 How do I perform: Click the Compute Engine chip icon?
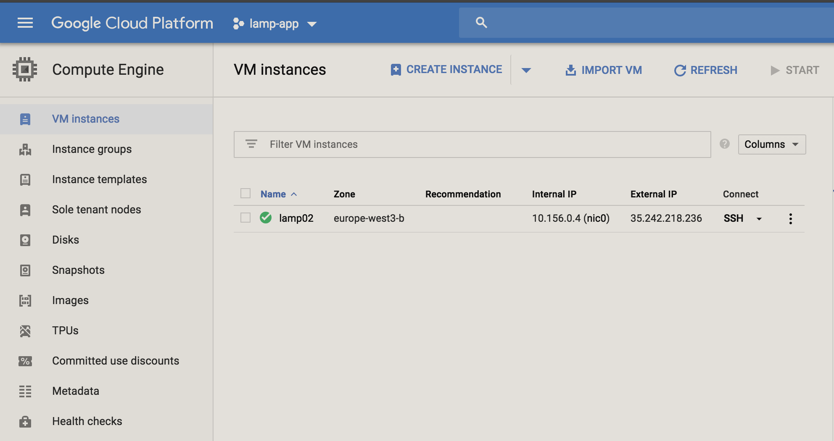tap(25, 69)
